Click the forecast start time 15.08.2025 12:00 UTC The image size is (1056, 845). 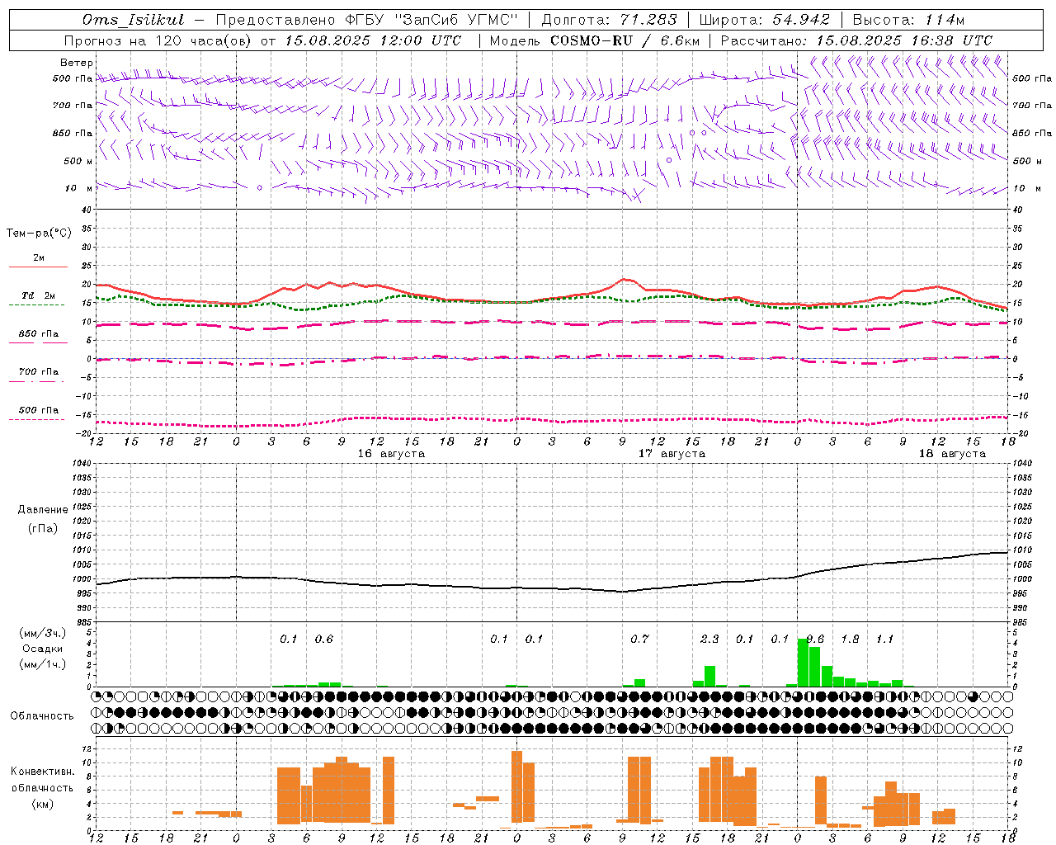click(373, 40)
